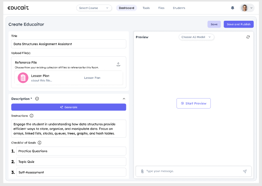The width and height of the screenshot is (262, 186).
Task: Open the Choose AI Model dropdown
Action: (196, 37)
